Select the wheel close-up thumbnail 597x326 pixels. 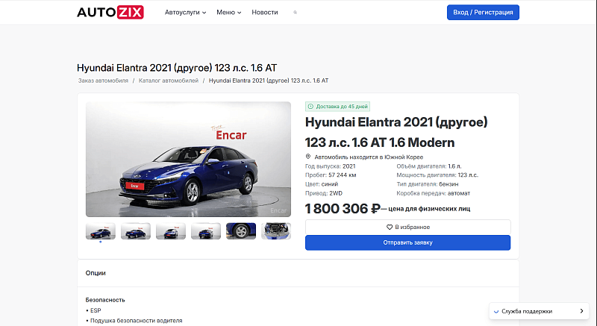point(240,231)
